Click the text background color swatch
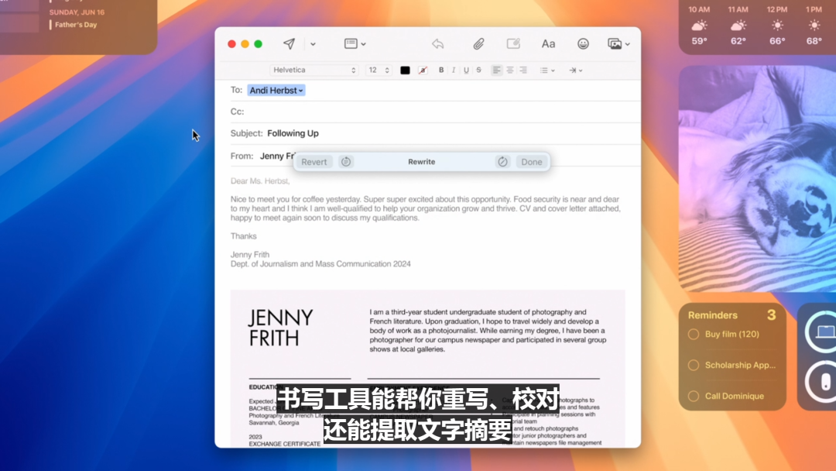The width and height of the screenshot is (836, 471). [423, 70]
